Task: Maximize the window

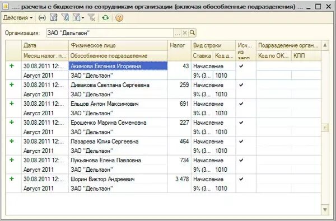Action: pos(318,6)
